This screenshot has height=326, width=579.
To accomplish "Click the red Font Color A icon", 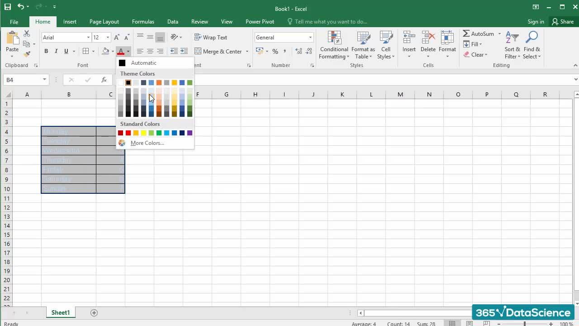I will pyautogui.click(x=120, y=51).
